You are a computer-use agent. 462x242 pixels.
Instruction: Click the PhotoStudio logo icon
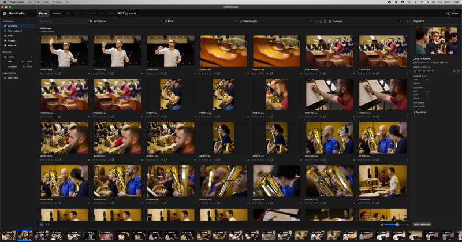[x=5, y=13]
